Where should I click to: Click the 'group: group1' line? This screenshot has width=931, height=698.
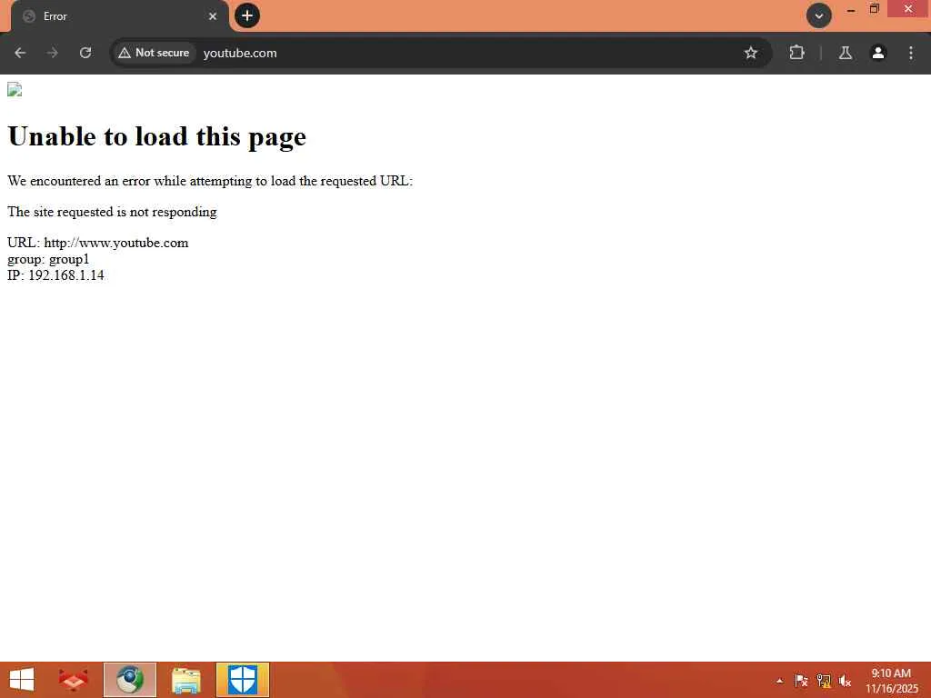[48, 259]
